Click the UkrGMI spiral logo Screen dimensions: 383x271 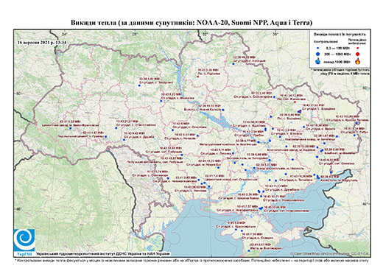click(x=24, y=240)
